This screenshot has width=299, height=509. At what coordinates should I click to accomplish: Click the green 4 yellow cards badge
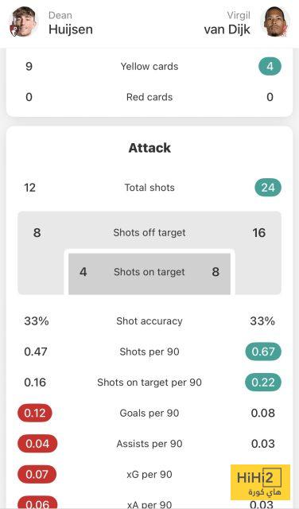pos(270,67)
